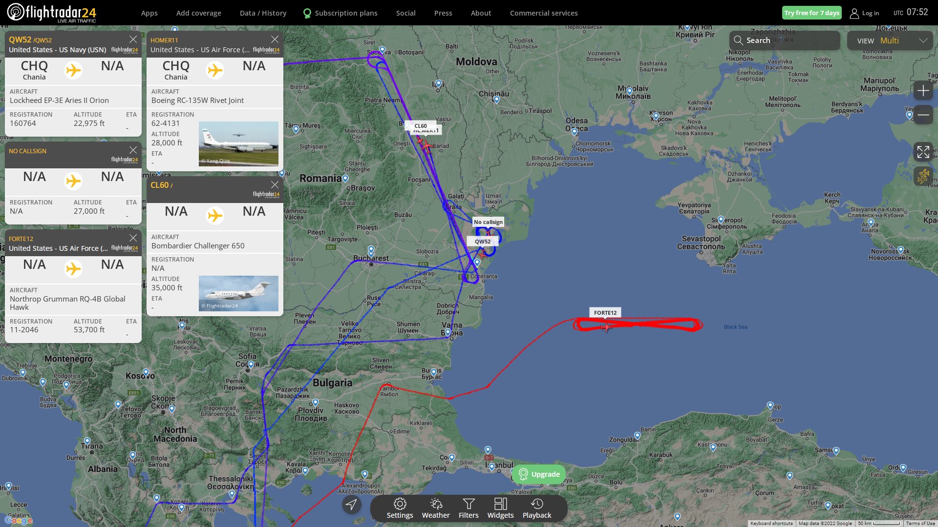Open Add coverage menu item
The height and width of the screenshot is (527, 938).
point(198,13)
